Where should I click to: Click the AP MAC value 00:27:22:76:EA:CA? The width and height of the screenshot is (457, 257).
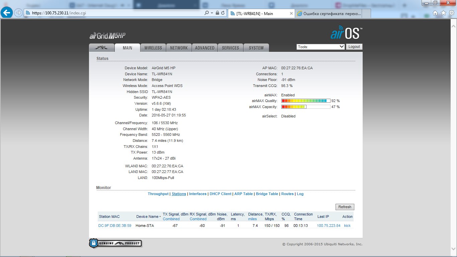(297, 68)
